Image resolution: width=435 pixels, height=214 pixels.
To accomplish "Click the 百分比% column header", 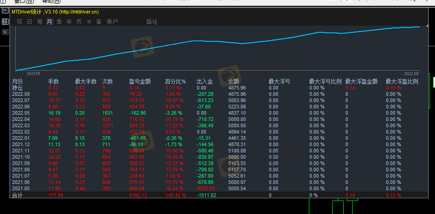I will point(175,82).
